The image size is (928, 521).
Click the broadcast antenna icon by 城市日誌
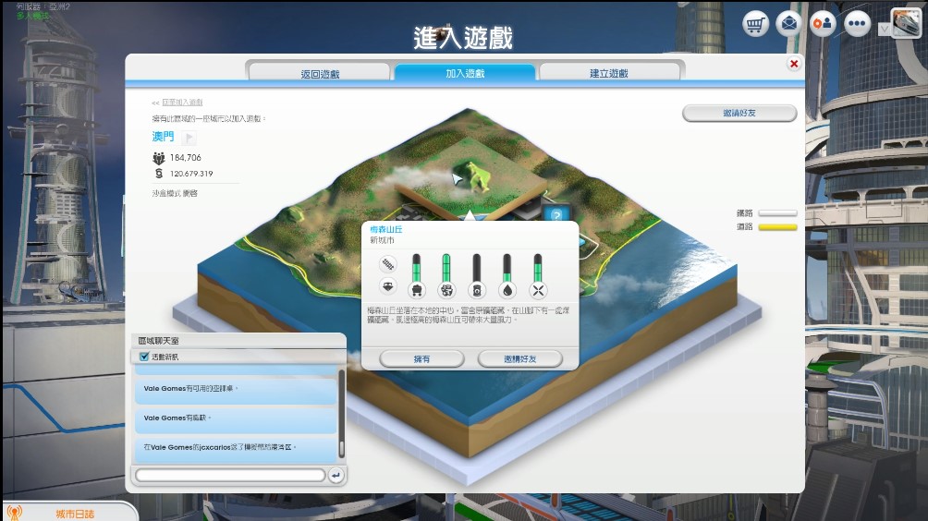click(x=14, y=513)
